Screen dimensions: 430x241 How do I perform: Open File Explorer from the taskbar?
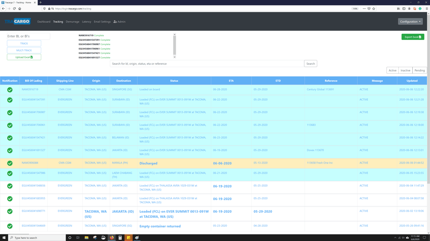[x=86, y=238]
